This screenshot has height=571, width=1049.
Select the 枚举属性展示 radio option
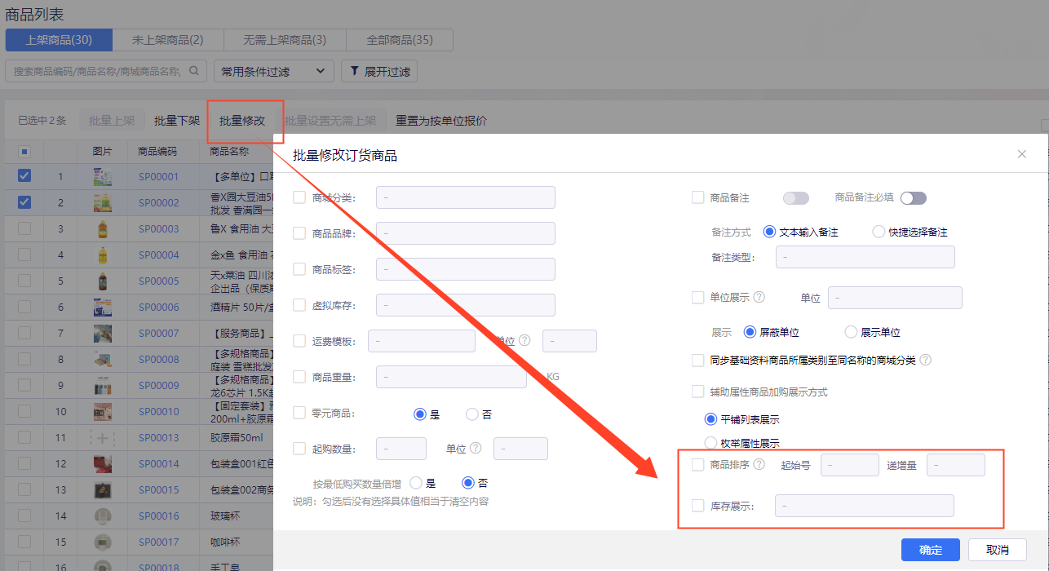click(710, 443)
